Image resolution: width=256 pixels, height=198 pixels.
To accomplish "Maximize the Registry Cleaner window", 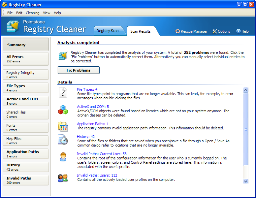I will click(245, 5).
